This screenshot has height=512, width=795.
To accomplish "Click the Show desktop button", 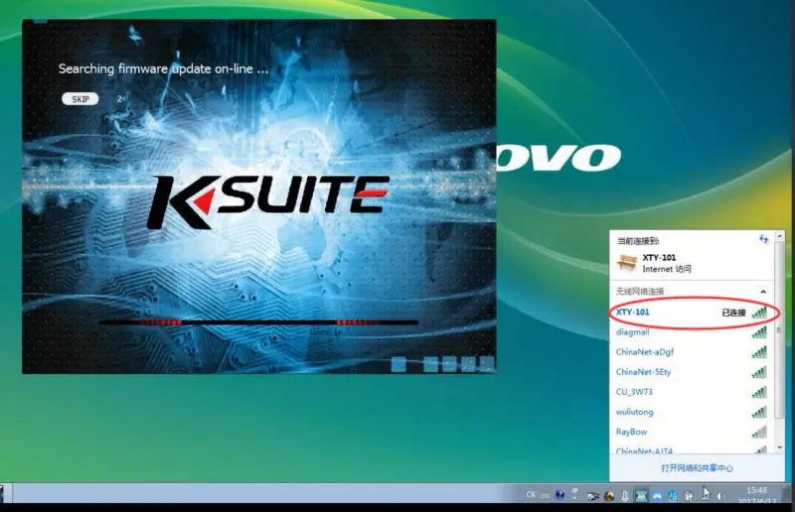I will point(787,493).
